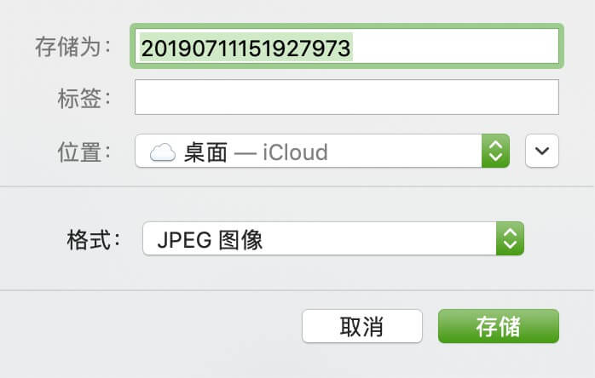Click the highlighted filename 20190711151927973 text
595x378 pixels.
[246, 48]
